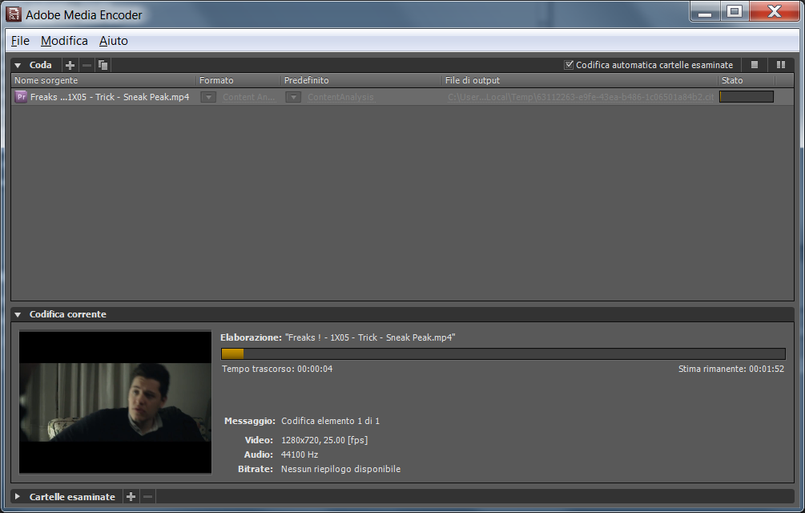Click the Nessun riepilogo disponibile bitrate text
Viewport: 805px width, 513px height.
pos(340,469)
